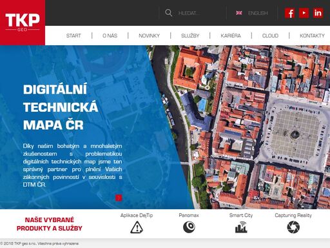The image size is (330, 248).
Task: Open the Capturing Reality shutter icon
Action: coord(293,227)
